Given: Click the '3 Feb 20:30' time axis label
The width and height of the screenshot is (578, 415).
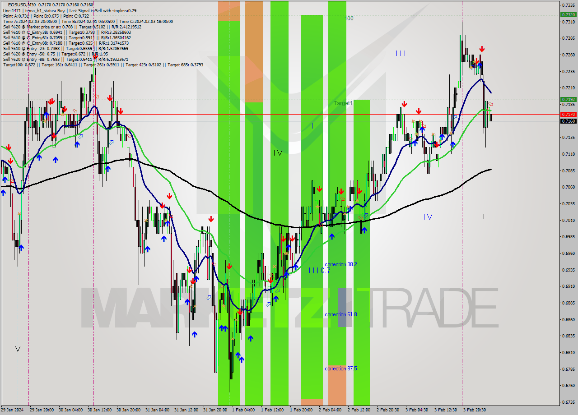Looking at the screenshot, I should (475, 410).
